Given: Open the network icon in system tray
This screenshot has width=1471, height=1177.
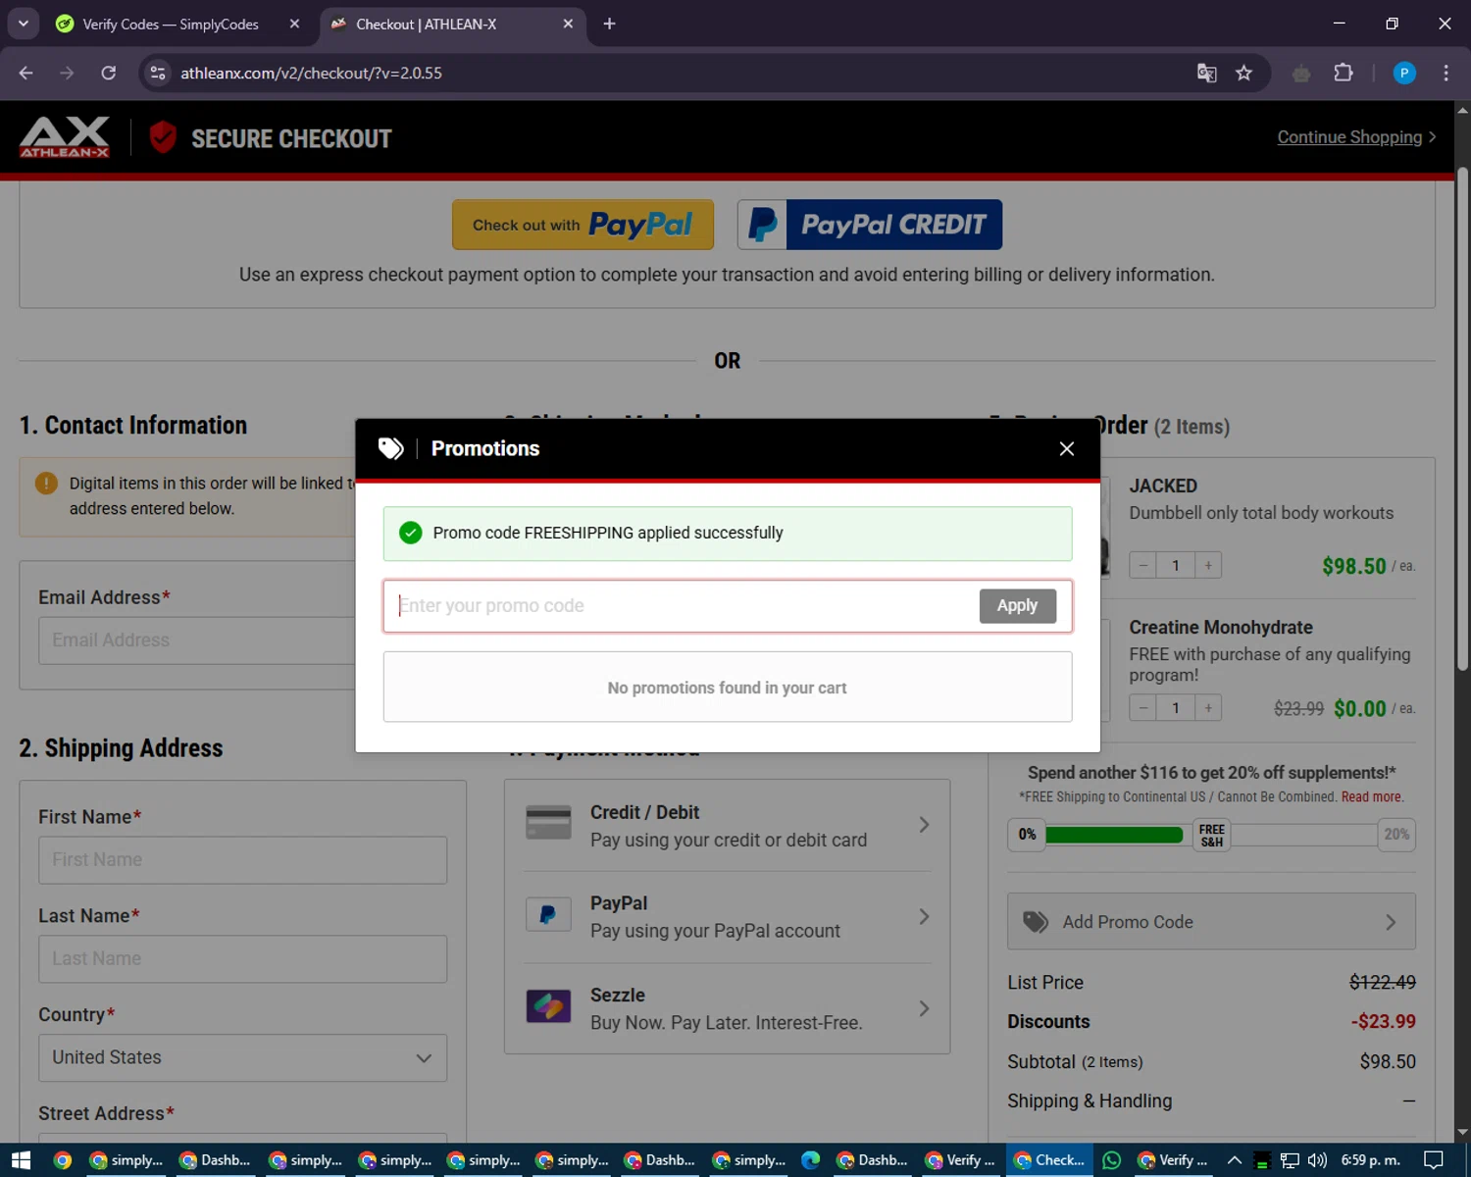Looking at the screenshot, I should 1290,1160.
